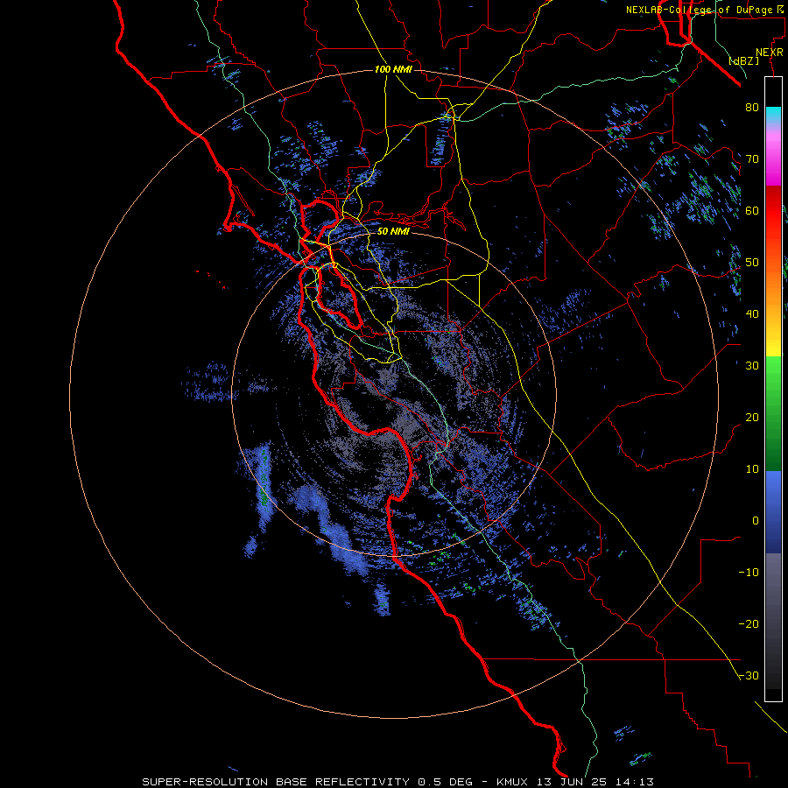Click the "NEXR" label above the scale

(x=770, y=53)
